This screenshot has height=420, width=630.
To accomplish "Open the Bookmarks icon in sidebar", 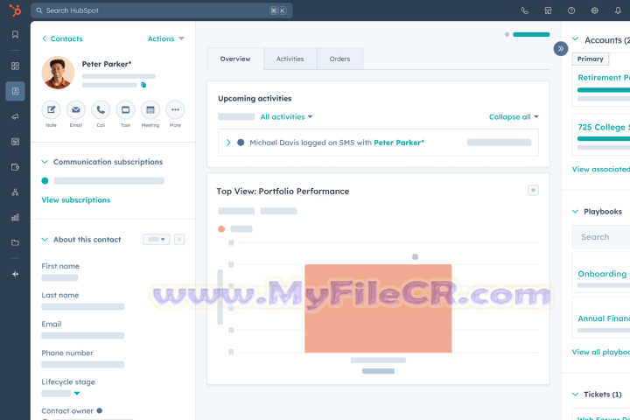I will pos(15,35).
